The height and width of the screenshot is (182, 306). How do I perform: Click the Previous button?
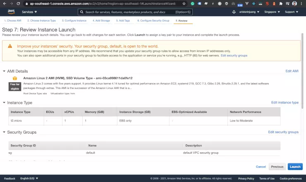[277, 167]
